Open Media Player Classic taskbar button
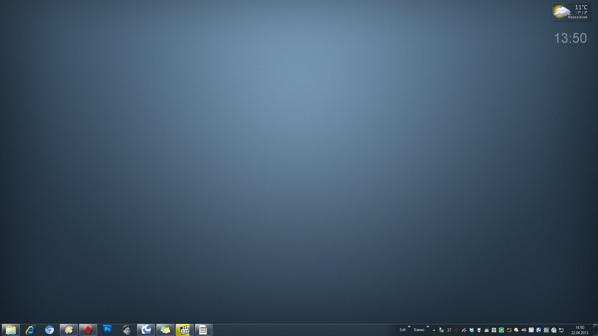Image resolution: width=598 pixels, height=336 pixels. pos(185,330)
